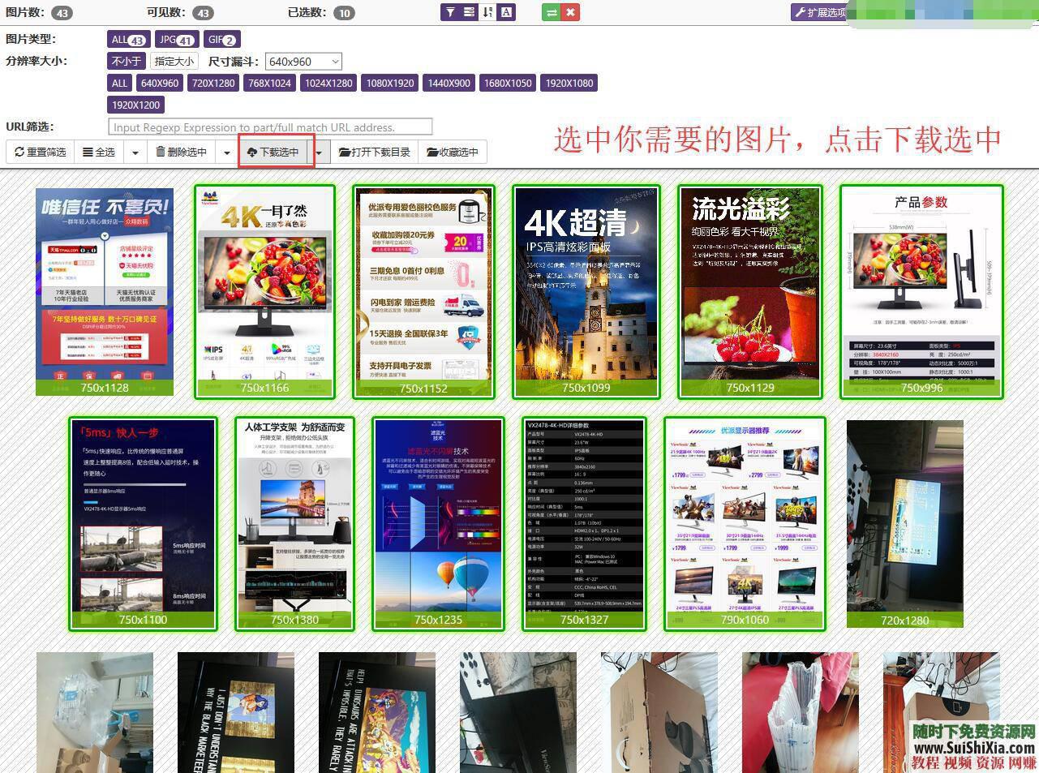
Task: Click the 收藏选中 button
Action: tap(451, 152)
